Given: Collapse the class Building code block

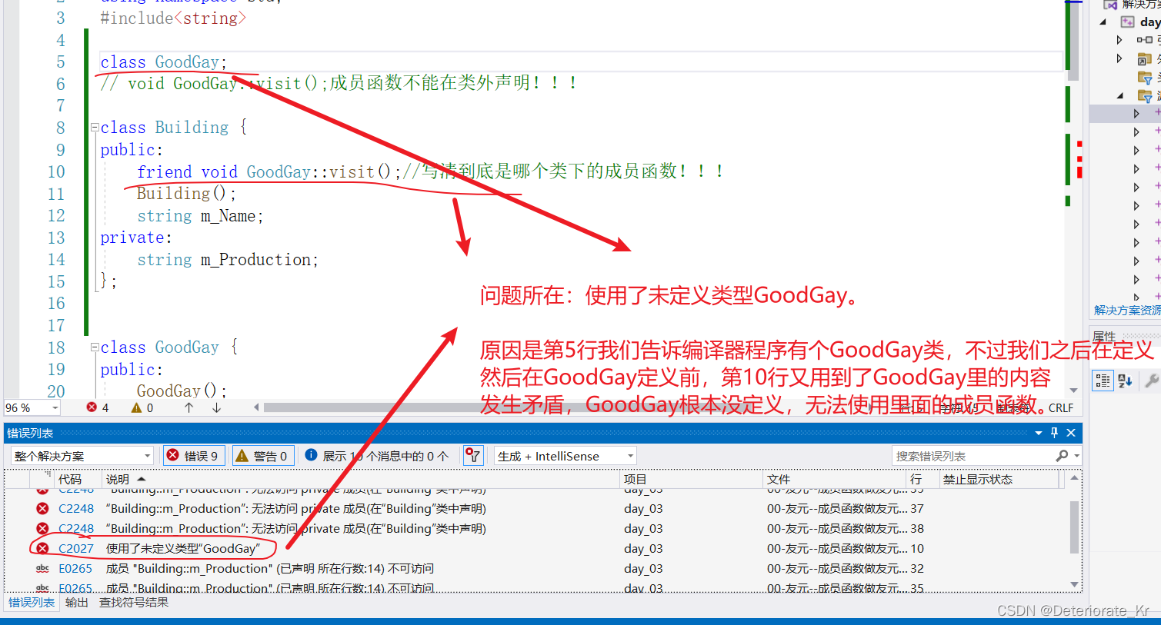Looking at the screenshot, I should (95, 128).
